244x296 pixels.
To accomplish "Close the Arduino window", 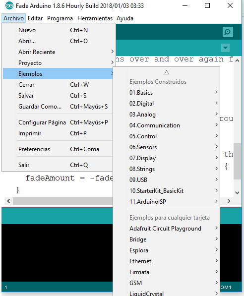I will coord(230,5).
